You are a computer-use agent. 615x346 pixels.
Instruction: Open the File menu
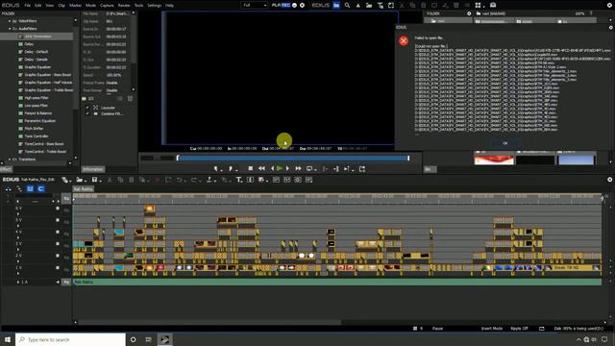pyautogui.click(x=28, y=6)
